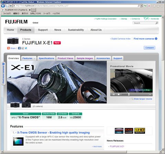The height and width of the screenshot is (154, 165).
Task: Click the red Stop loading icon
Action: click(x=149, y=6)
